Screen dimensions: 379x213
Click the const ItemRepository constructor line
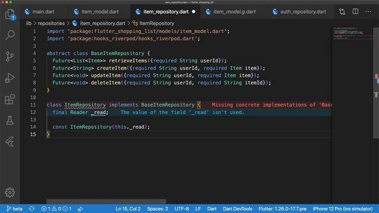point(101,127)
